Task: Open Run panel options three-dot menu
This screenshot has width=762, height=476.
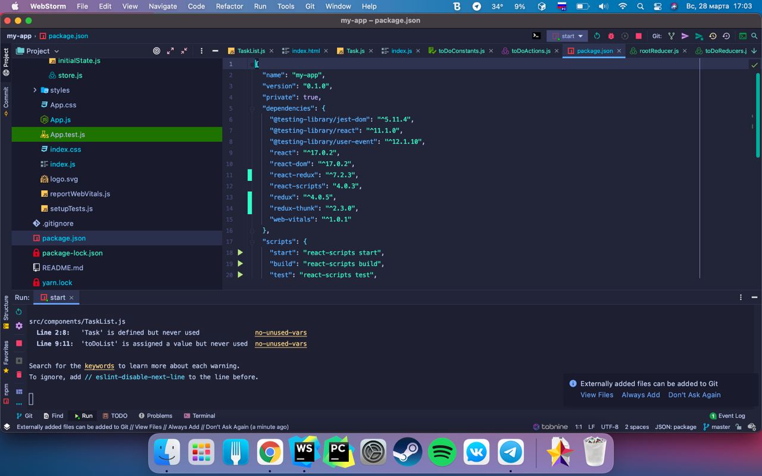Action: [741, 297]
